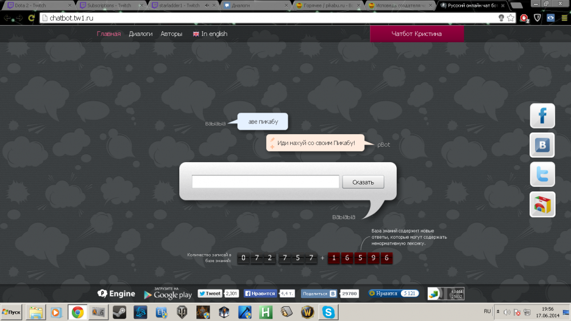Click the chat message input field
The image size is (571, 321).
[266, 182]
